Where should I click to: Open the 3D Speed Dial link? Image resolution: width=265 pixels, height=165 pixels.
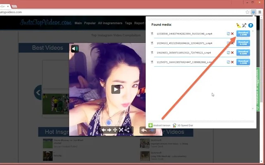coord(183,125)
